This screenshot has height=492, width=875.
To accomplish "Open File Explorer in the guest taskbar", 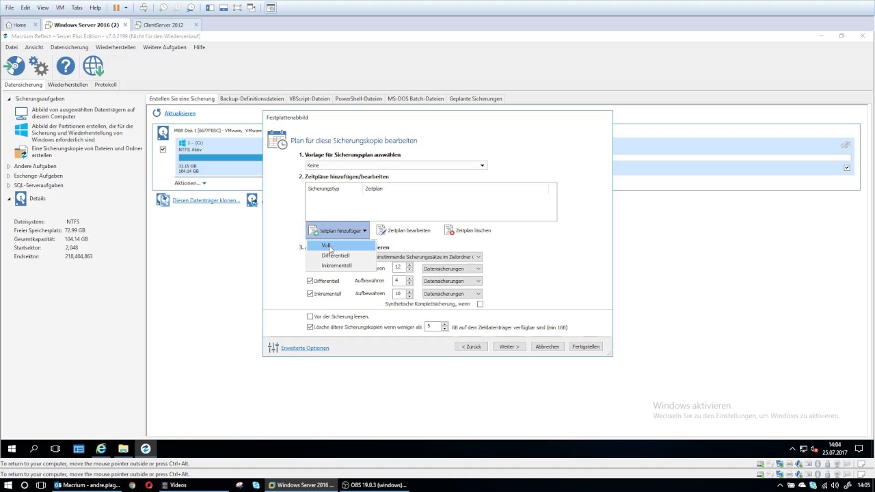I will (x=123, y=448).
